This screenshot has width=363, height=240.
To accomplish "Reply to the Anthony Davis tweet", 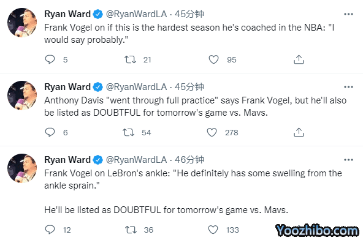I will pos(50,132).
